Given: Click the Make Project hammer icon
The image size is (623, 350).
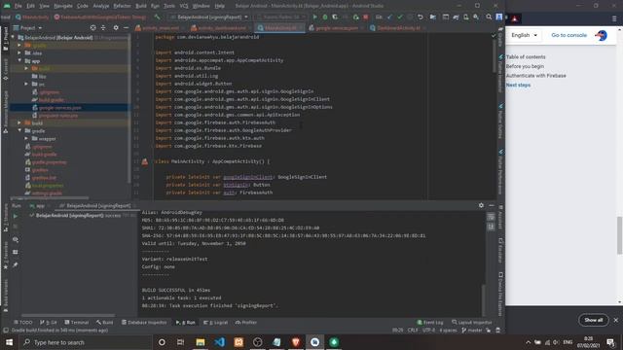Looking at the screenshot, I should click(158, 17).
